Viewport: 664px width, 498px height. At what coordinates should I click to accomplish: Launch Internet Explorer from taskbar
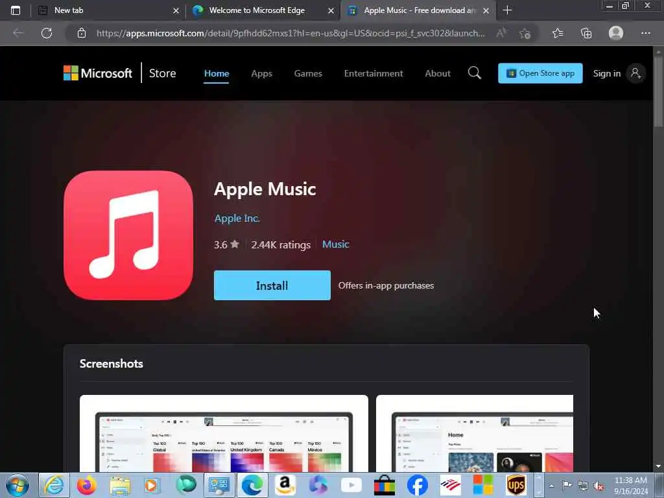tap(54, 485)
